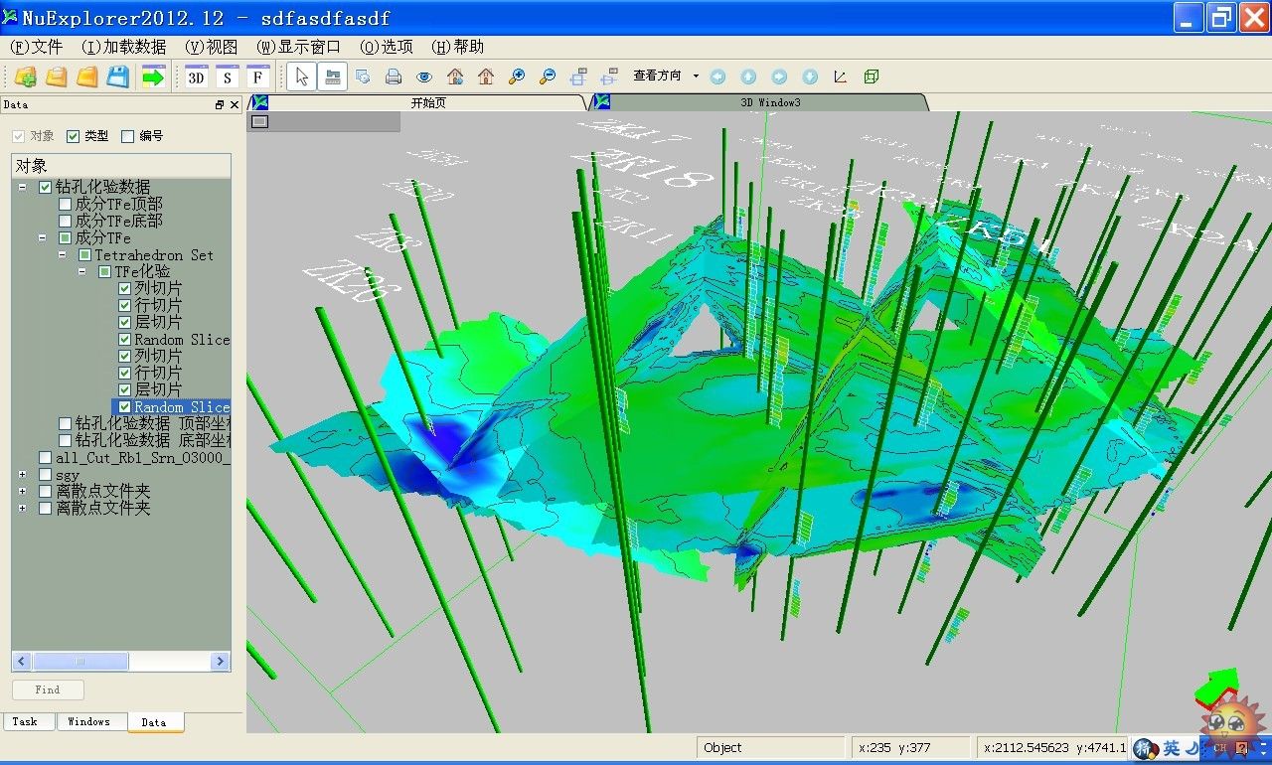
Task: Open the 帮助 menu
Action: pyautogui.click(x=457, y=47)
